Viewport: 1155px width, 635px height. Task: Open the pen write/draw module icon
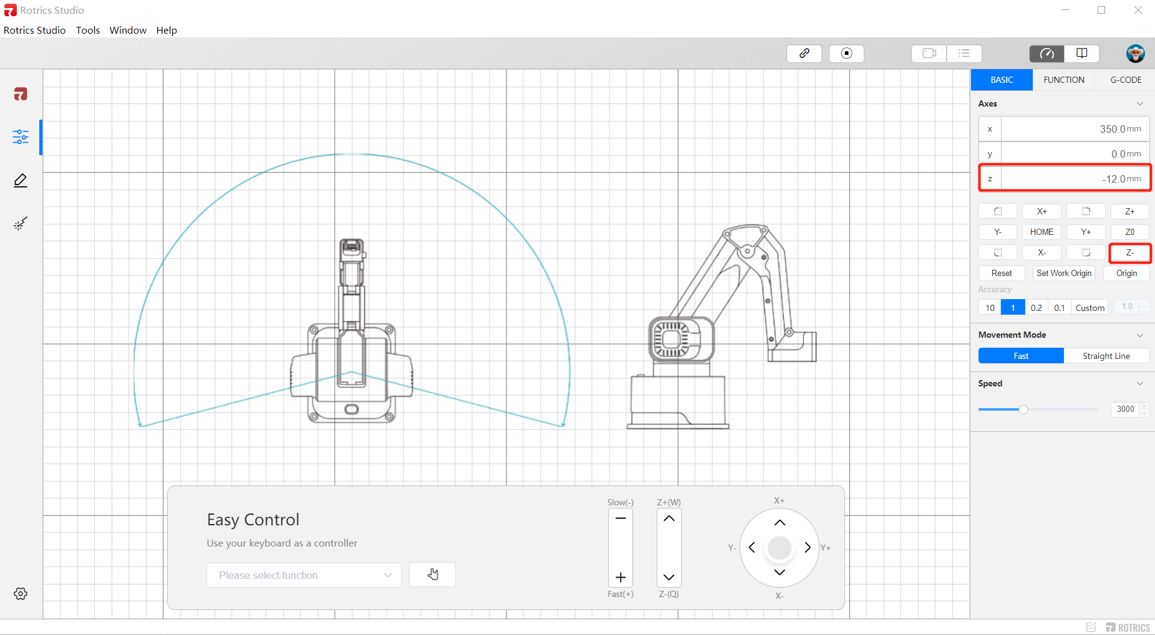(21, 181)
